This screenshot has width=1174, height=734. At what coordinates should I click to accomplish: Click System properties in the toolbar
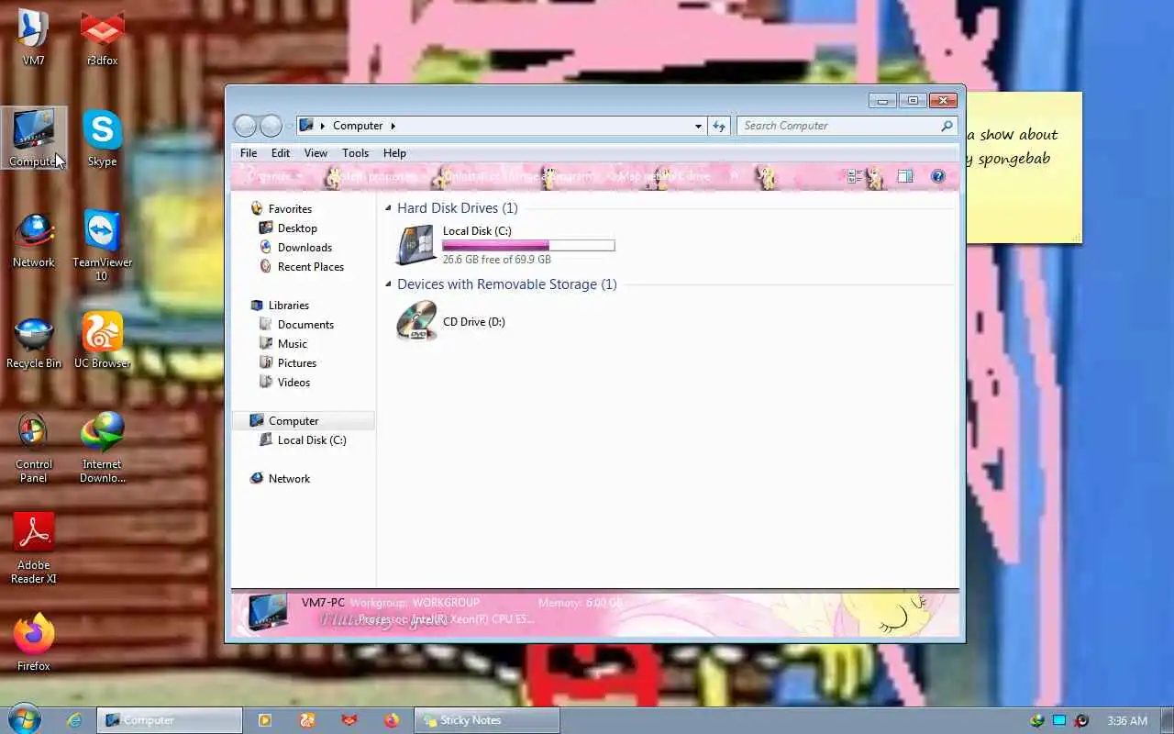click(x=377, y=176)
